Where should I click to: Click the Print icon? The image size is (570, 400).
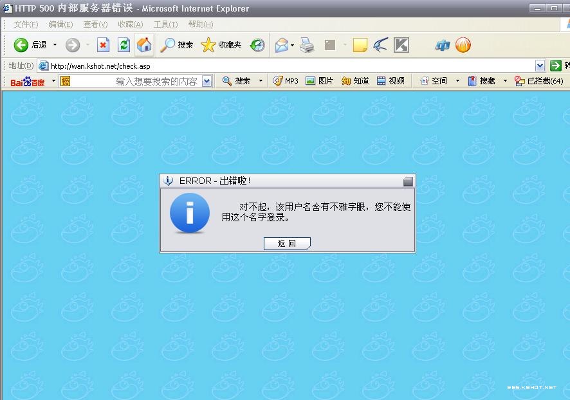click(x=307, y=45)
